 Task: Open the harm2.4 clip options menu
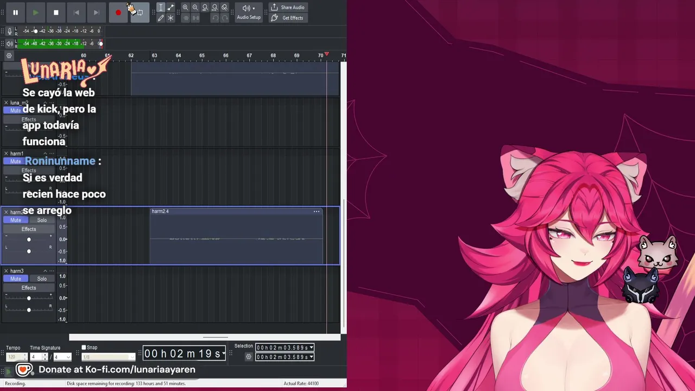pos(317,211)
